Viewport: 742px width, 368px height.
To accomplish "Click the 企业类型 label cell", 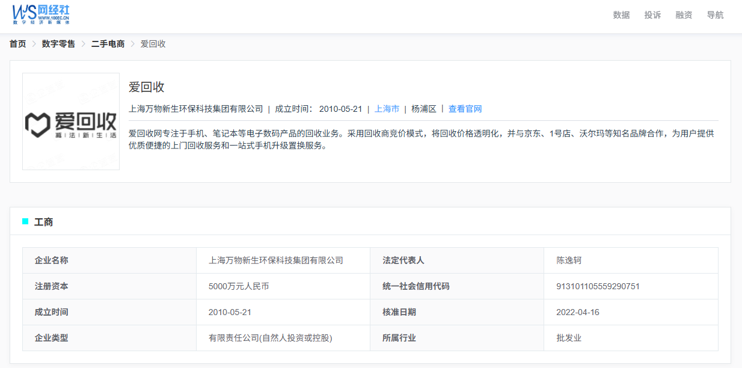I will point(109,338).
